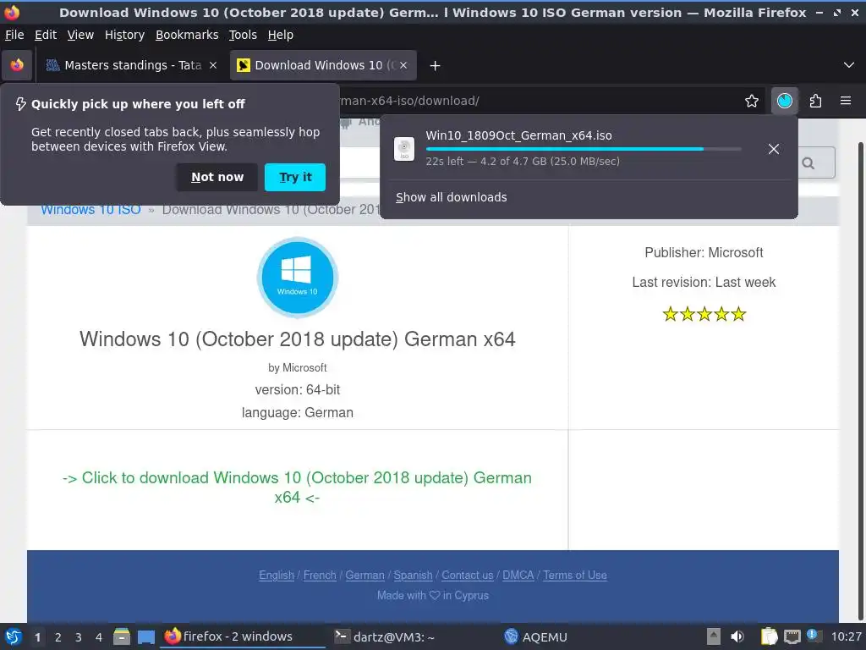The width and height of the screenshot is (866, 650).
Task: Open Firefox hamburger application menu
Action: click(x=846, y=101)
